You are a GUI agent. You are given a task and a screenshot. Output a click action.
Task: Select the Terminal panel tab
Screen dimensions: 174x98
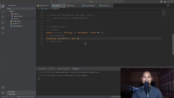76,69
